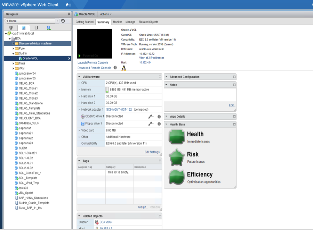Expand Network adapter 1 details
The height and width of the screenshot is (230, 313).
point(79,110)
